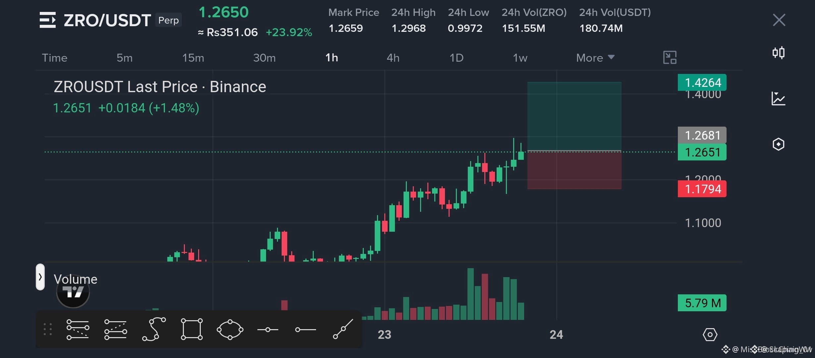This screenshot has width=815, height=358.
Task: Select the trend line drawing tool
Action: (x=343, y=329)
